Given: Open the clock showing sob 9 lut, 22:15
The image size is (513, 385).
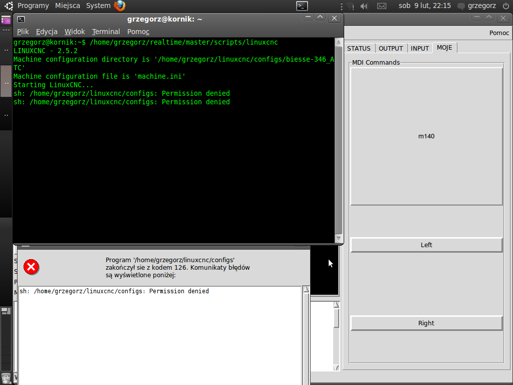Looking at the screenshot, I should pyautogui.click(x=424, y=6).
